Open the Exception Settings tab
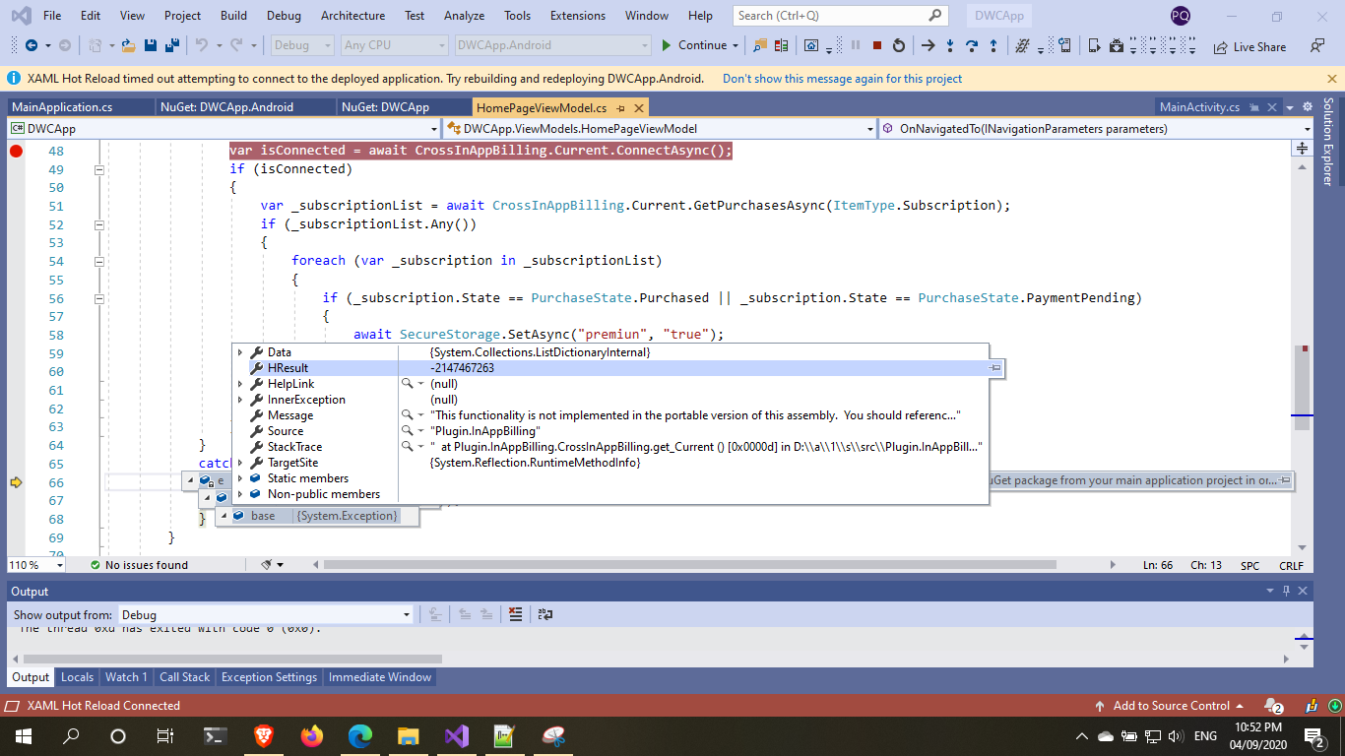1345x756 pixels. pyautogui.click(x=269, y=677)
